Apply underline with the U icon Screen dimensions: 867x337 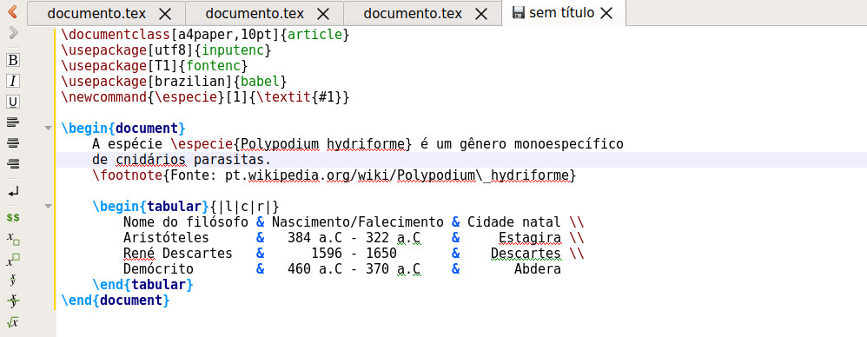(x=13, y=102)
